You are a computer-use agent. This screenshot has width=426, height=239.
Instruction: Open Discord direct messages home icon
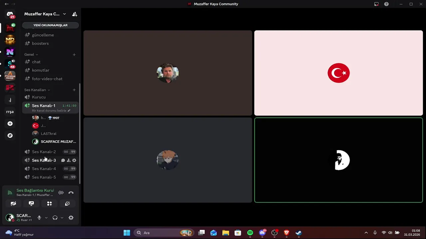pyautogui.click(x=10, y=14)
